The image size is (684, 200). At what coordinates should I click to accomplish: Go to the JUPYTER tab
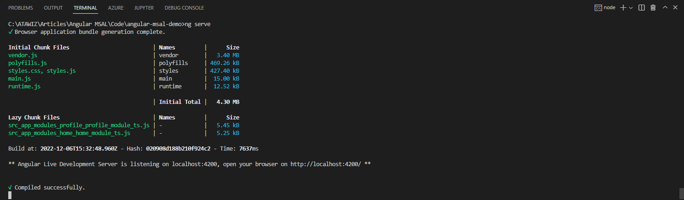coord(144,8)
